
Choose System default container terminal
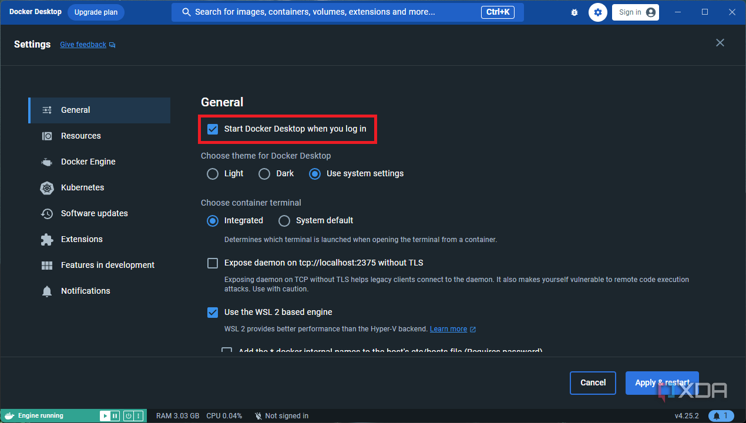284,221
